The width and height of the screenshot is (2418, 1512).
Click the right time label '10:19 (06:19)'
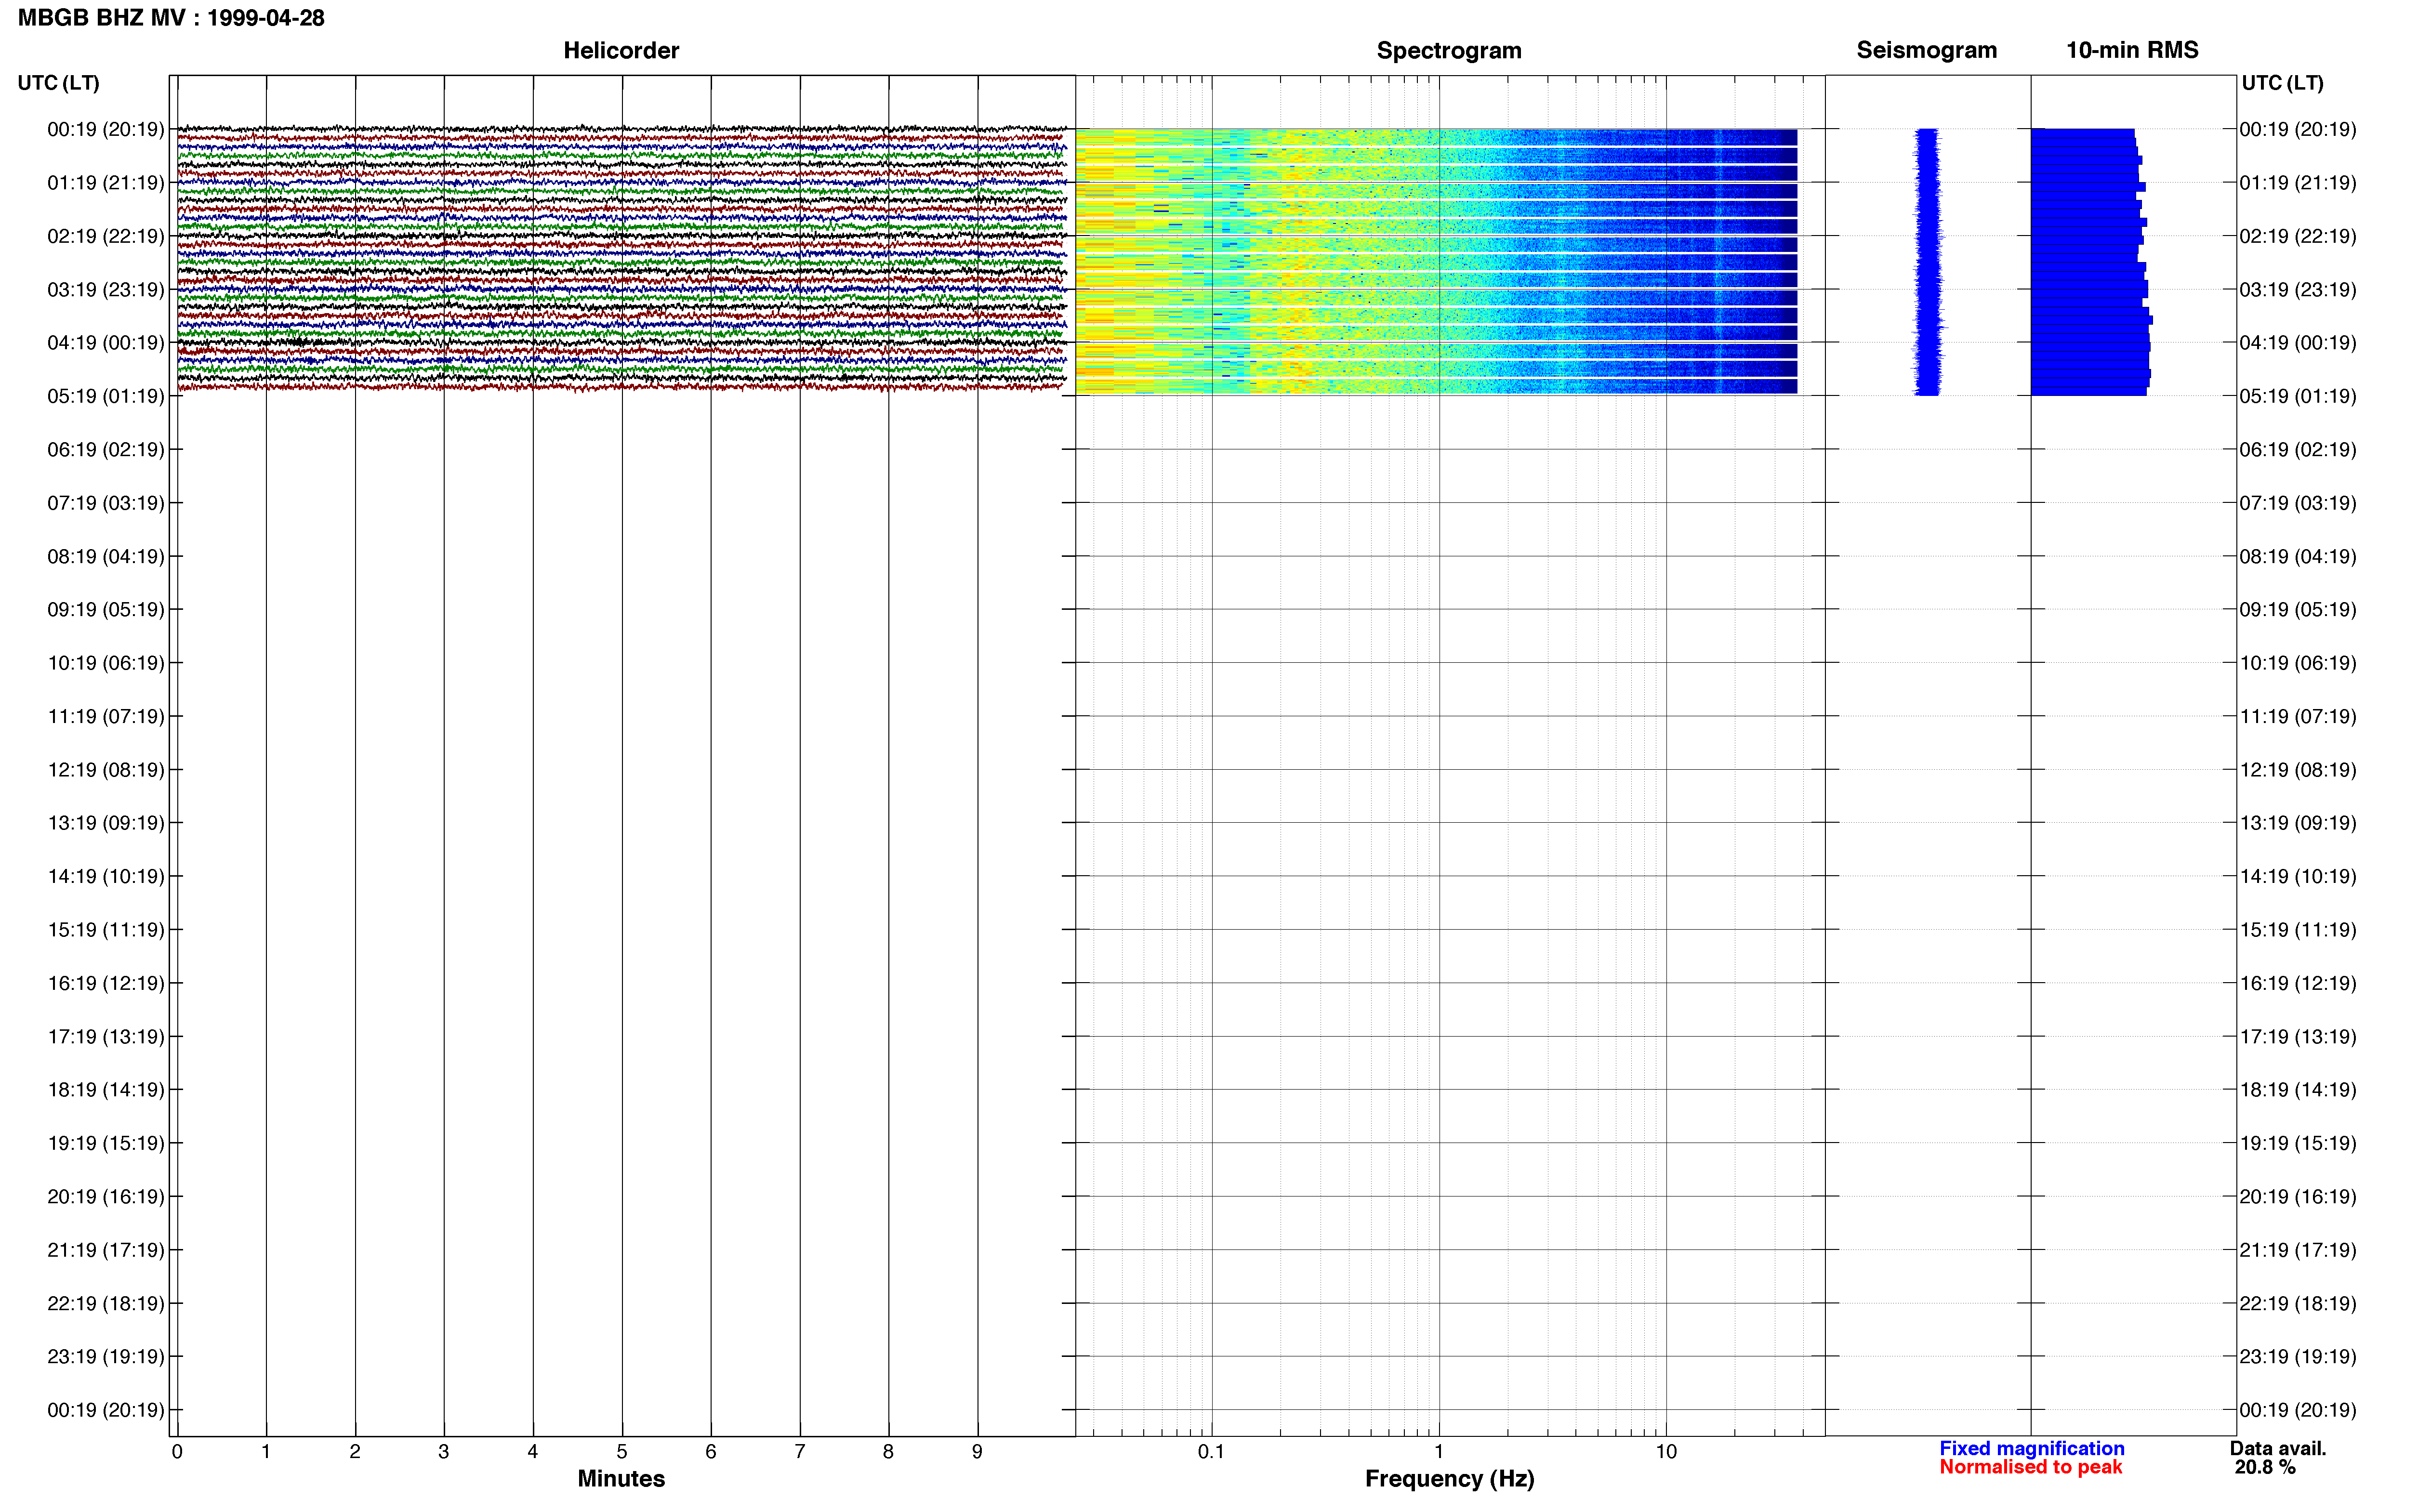click(x=2298, y=663)
